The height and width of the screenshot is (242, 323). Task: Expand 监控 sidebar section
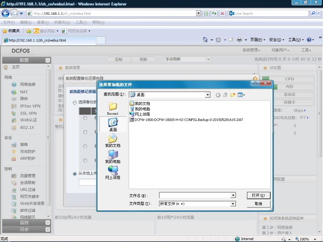click(x=48, y=223)
